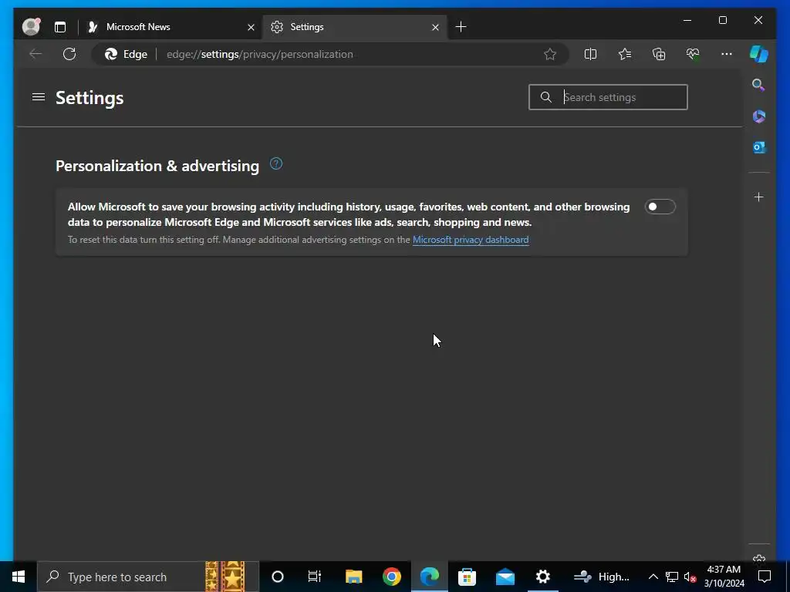790x592 pixels.
Task: Minimize the Edge window
Action: pos(687,20)
